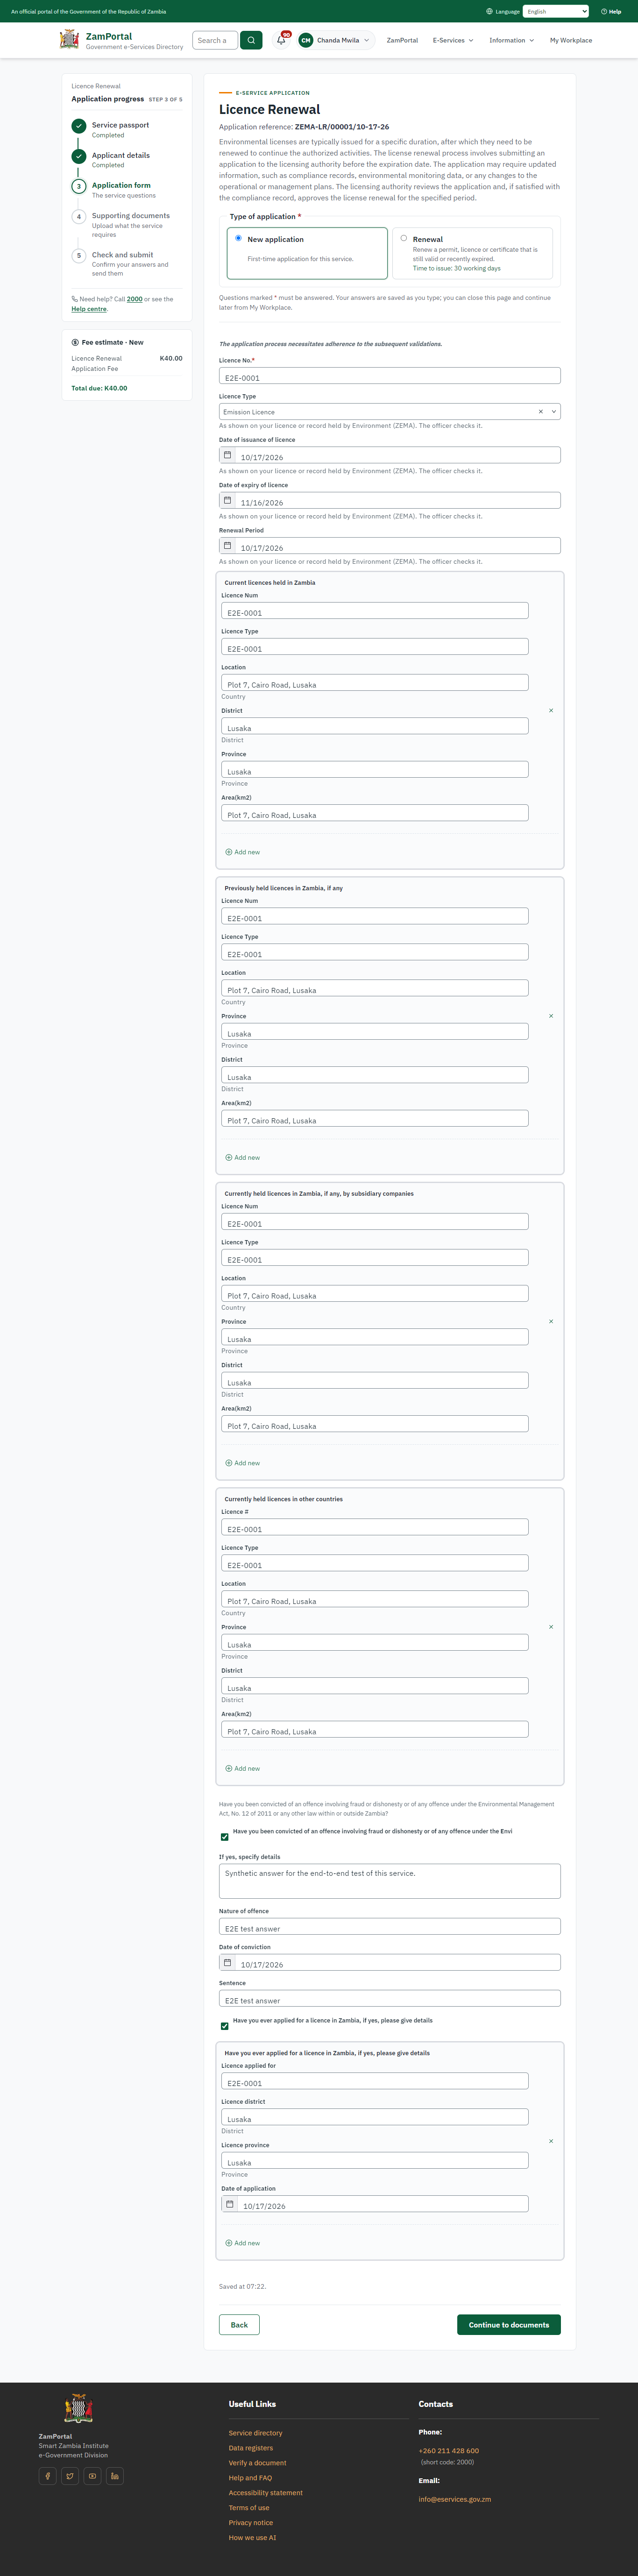Viewport: 638px width, 2576px height.
Task: Open the LinkedIn icon in footer
Action: pos(115,2476)
